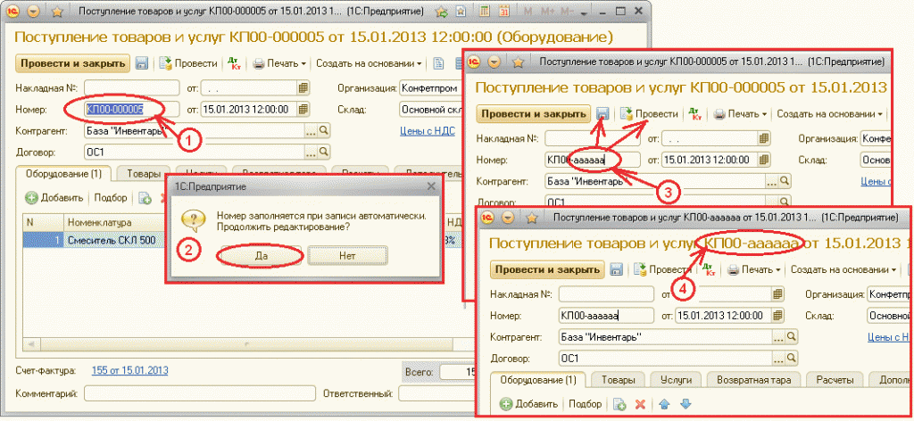Screen dimensions: 914x421
Task: Open invoice link 155 от 15.01.2013
Action: tap(130, 370)
